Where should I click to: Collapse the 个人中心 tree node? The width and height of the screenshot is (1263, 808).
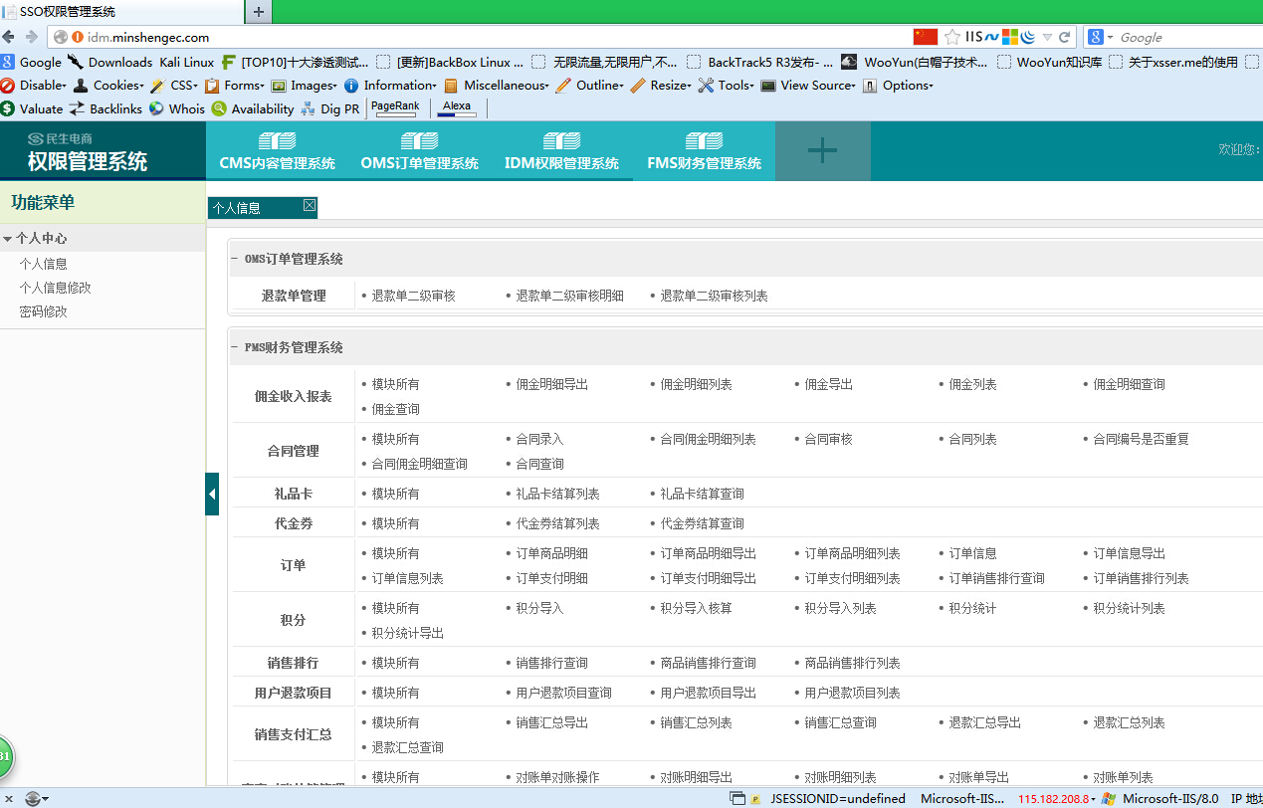8,239
